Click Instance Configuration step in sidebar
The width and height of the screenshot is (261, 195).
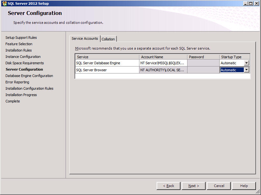23,57
